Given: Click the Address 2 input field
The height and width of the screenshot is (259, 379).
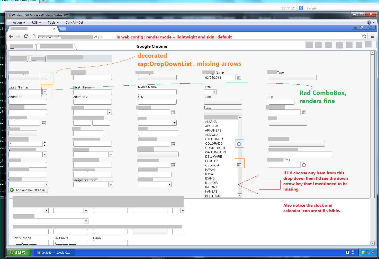Looking at the screenshot, I should click(93, 102).
